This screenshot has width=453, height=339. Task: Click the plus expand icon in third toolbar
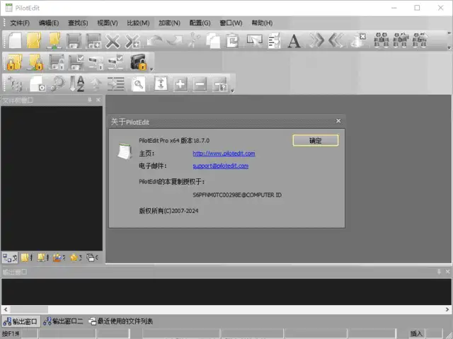pos(180,84)
